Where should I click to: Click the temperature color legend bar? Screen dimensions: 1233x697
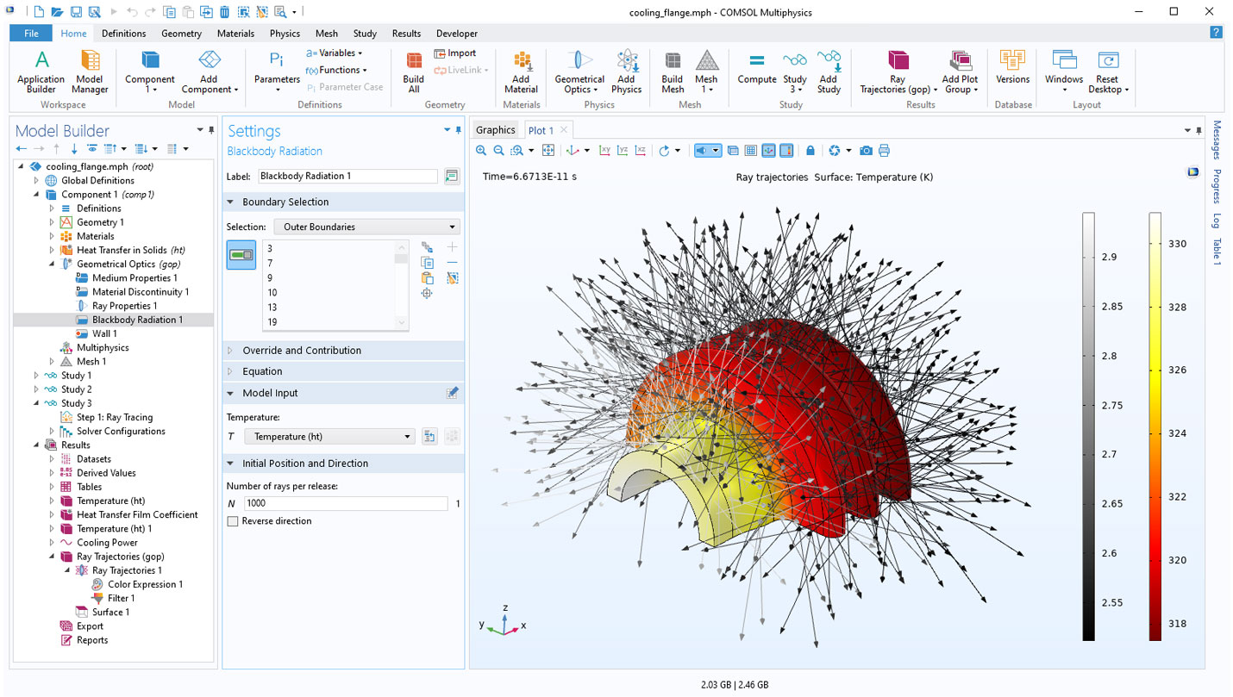click(1155, 426)
